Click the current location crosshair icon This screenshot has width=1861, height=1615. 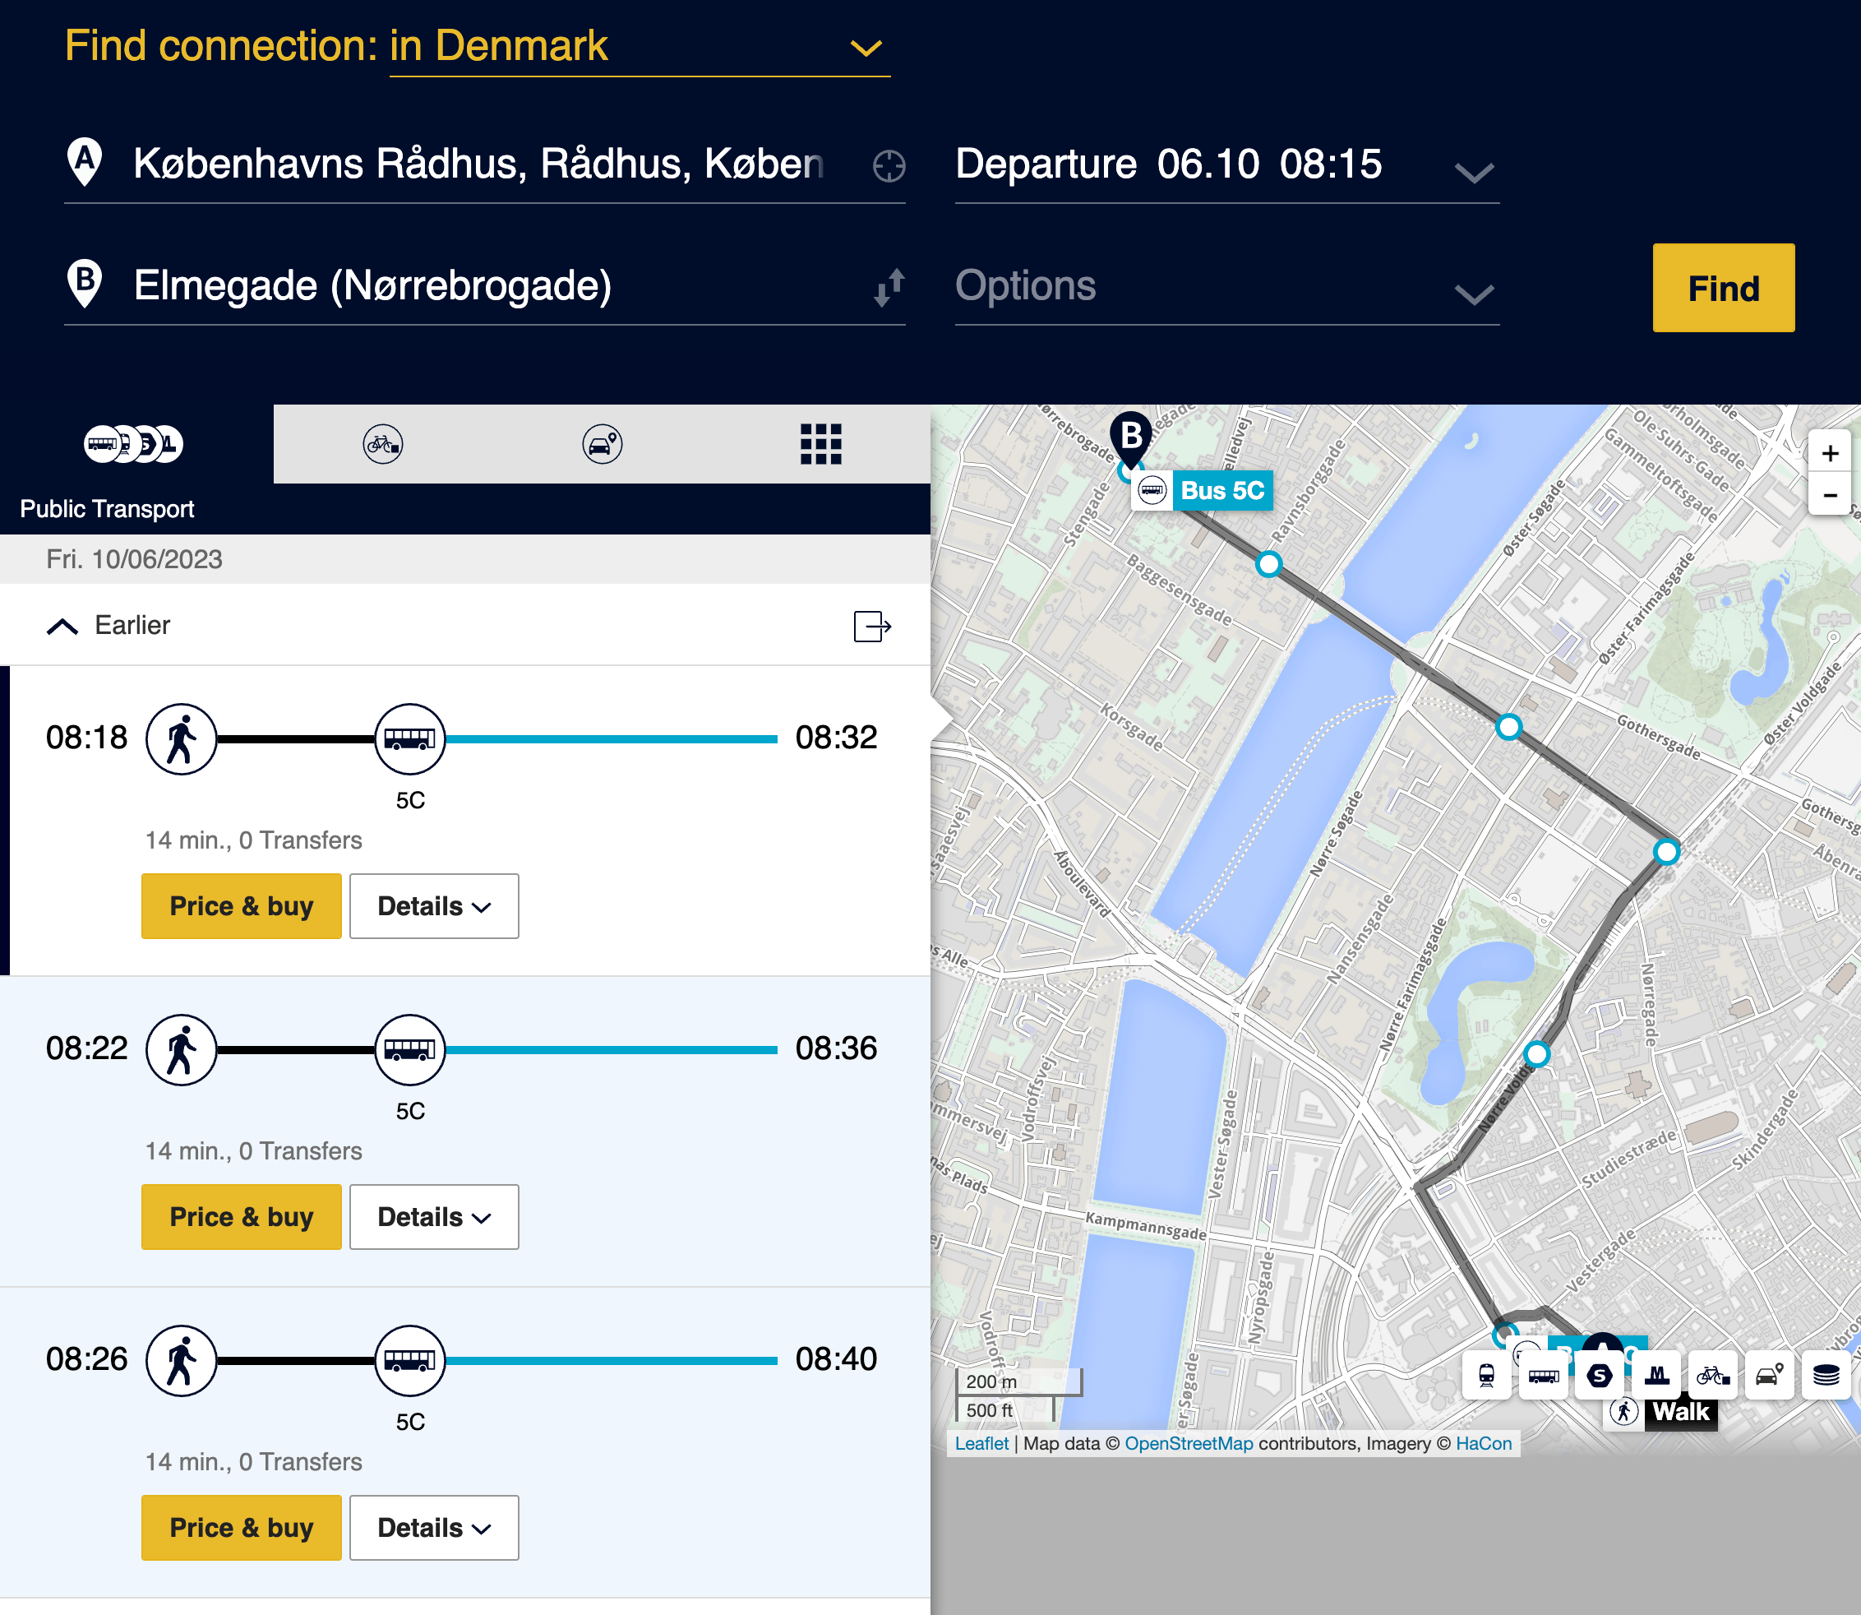(x=888, y=166)
